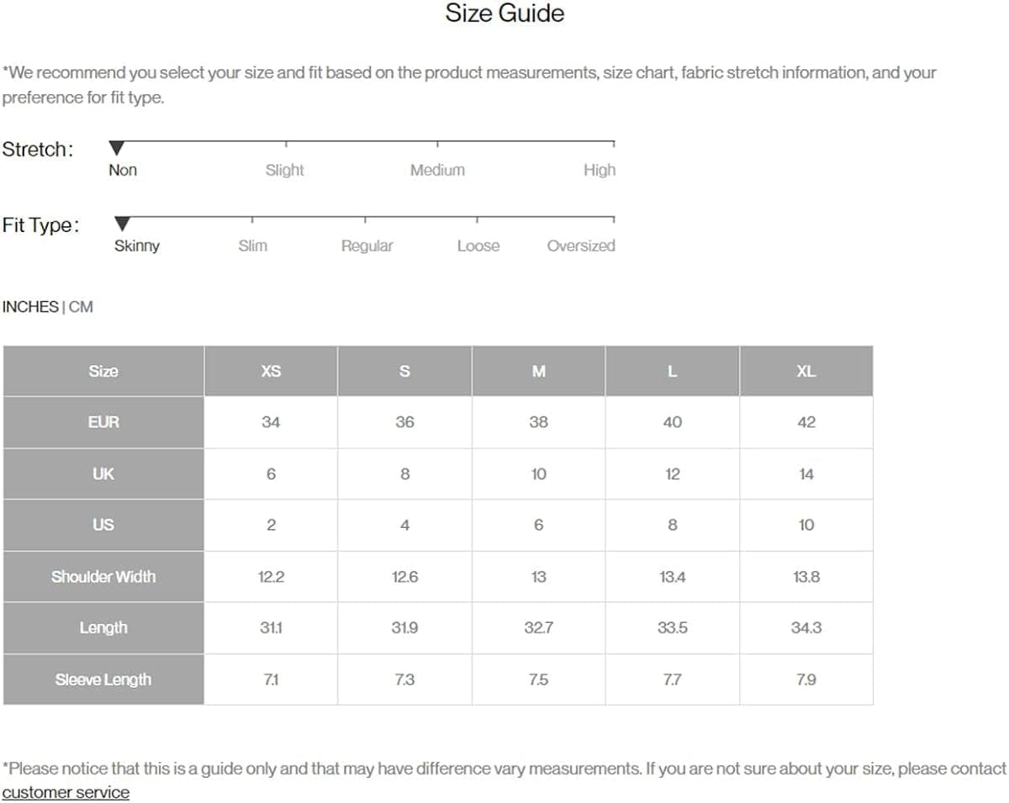Image resolution: width=1009 pixels, height=803 pixels.
Task: Click the Shoulder Width row header
Action: coord(103,577)
